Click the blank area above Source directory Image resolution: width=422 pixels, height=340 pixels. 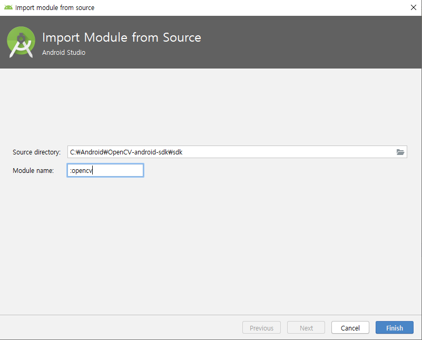coord(211,105)
